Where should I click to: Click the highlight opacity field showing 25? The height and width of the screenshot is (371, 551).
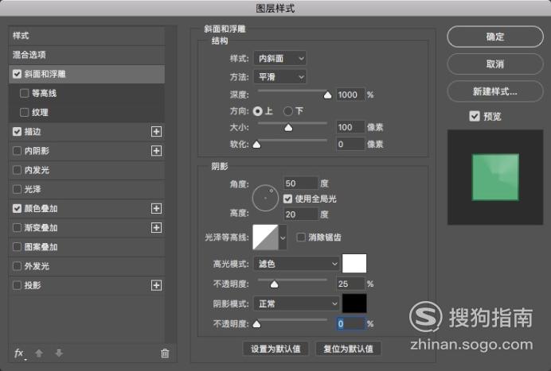[x=350, y=284]
